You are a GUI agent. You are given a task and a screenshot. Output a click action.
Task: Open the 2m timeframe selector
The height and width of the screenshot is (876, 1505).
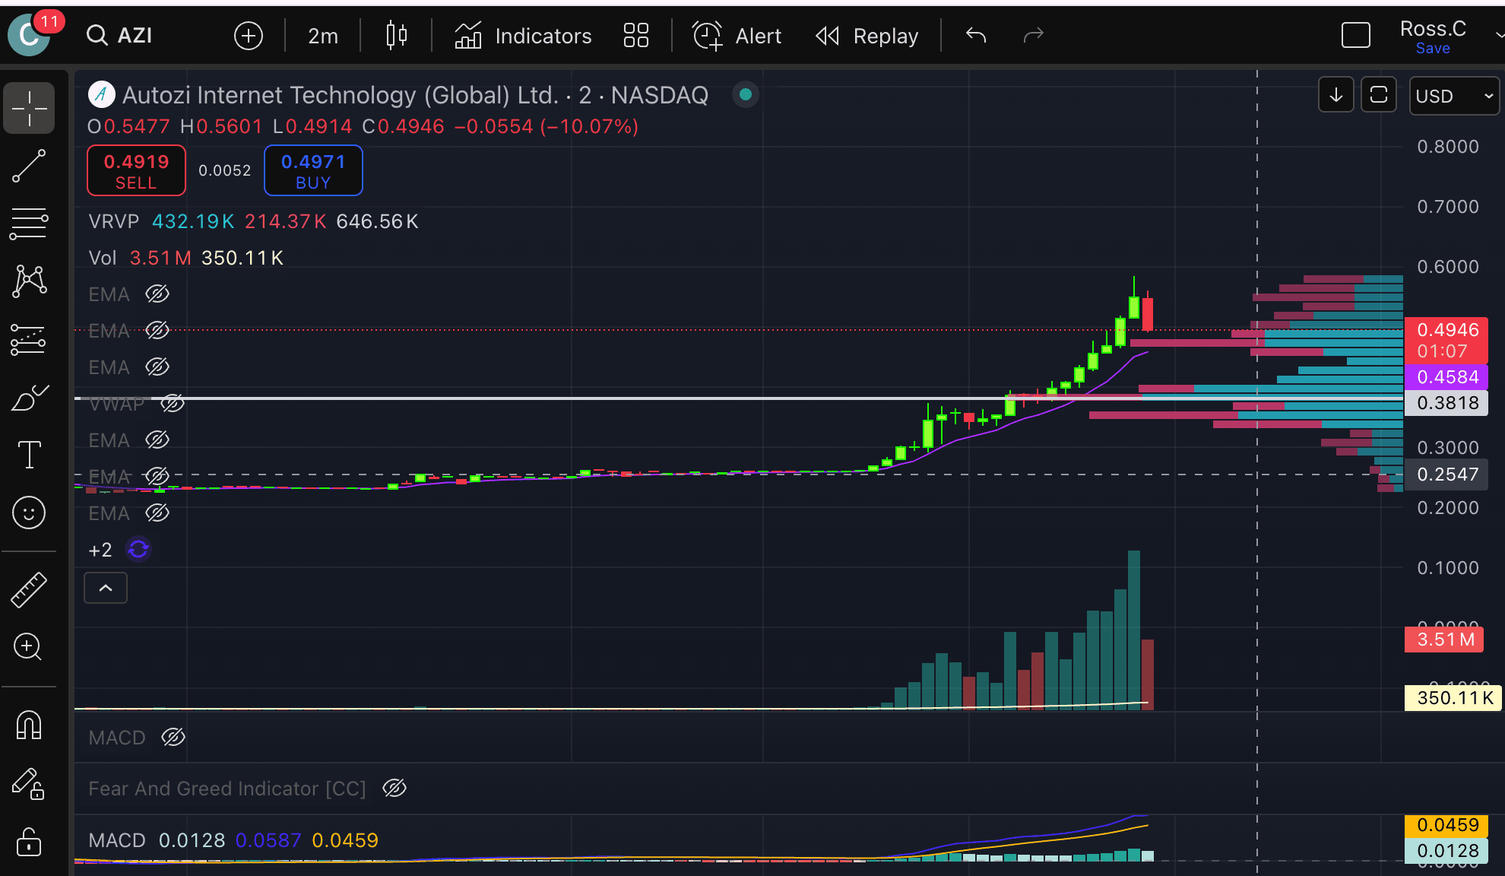click(x=322, y=36)
